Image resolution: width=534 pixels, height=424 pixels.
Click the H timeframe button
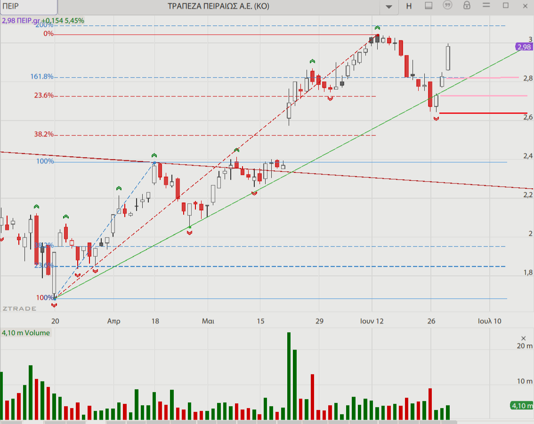tap(409, 6)
